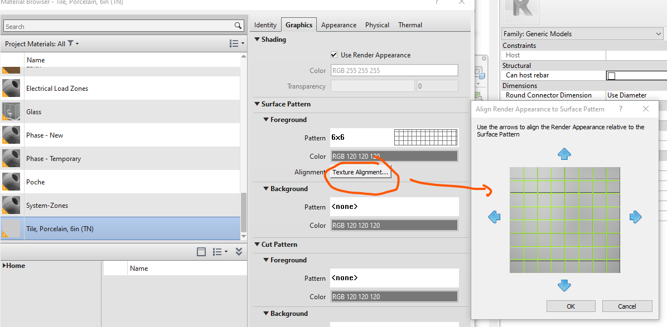Click the search magnifier icon in Material Browser
This screenshot has height=327, width=667.
pyautogui.click(x=238, y=26)
